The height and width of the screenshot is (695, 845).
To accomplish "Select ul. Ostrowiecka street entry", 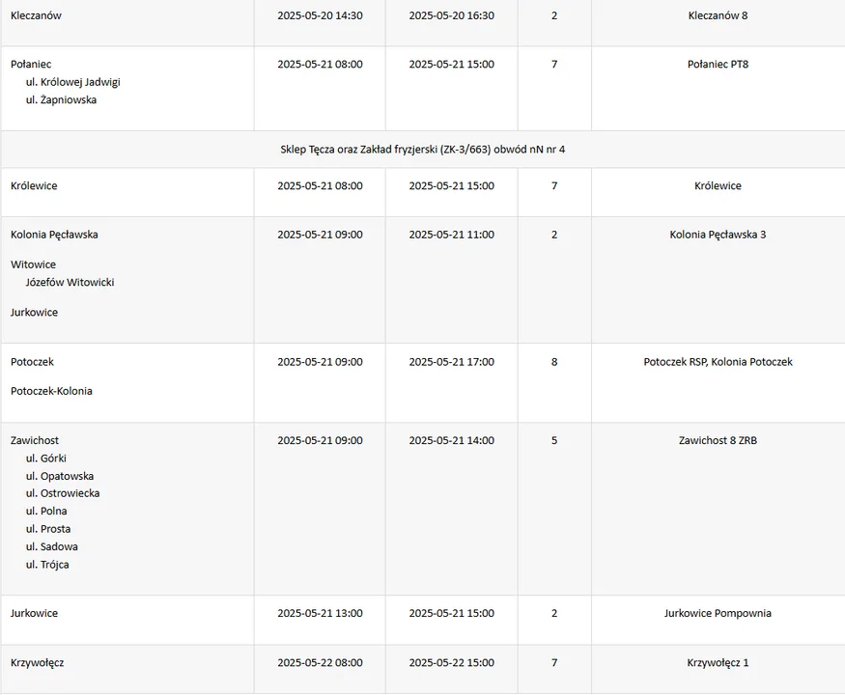I will point(63,493).
